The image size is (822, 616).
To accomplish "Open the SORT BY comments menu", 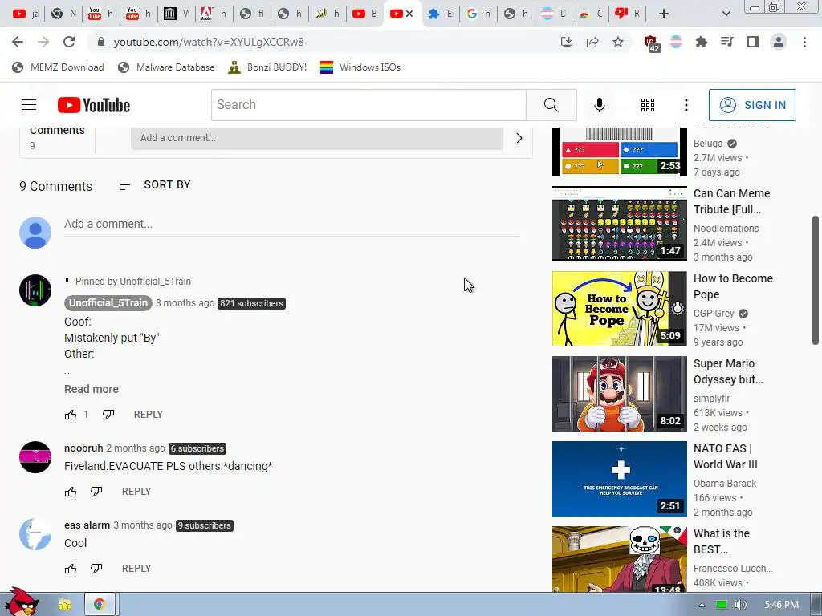I will coord(155,185).
